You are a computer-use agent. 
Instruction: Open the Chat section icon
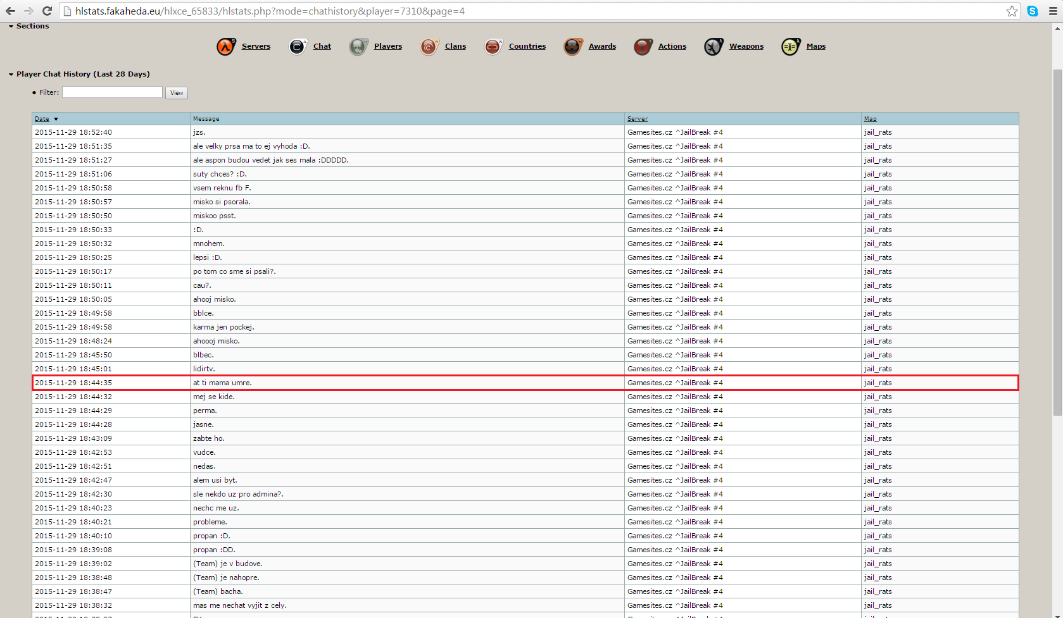pos(298,47)
